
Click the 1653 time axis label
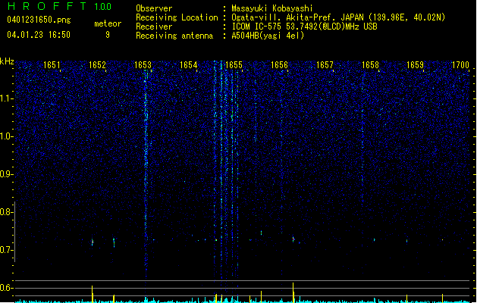(x=143, y=64)
